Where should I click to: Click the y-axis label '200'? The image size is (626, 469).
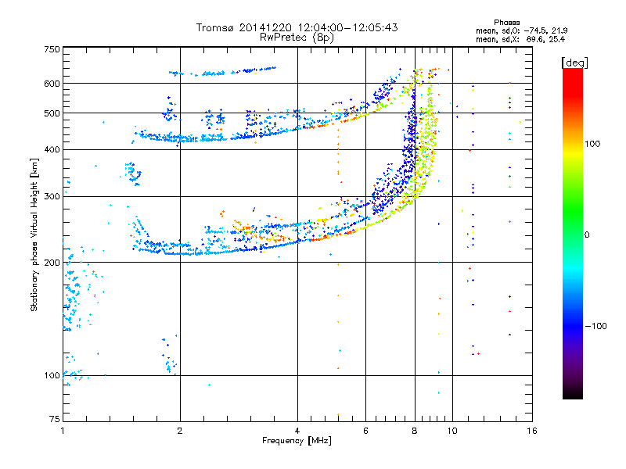(52, 263)
